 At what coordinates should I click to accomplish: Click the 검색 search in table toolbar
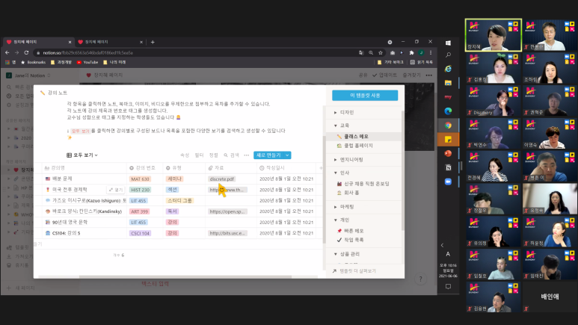231,155
